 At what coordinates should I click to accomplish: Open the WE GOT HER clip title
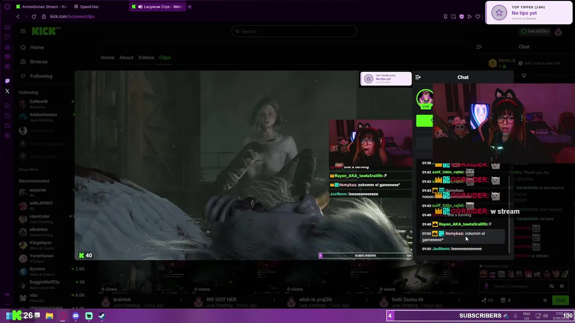[x=221, y=300]
